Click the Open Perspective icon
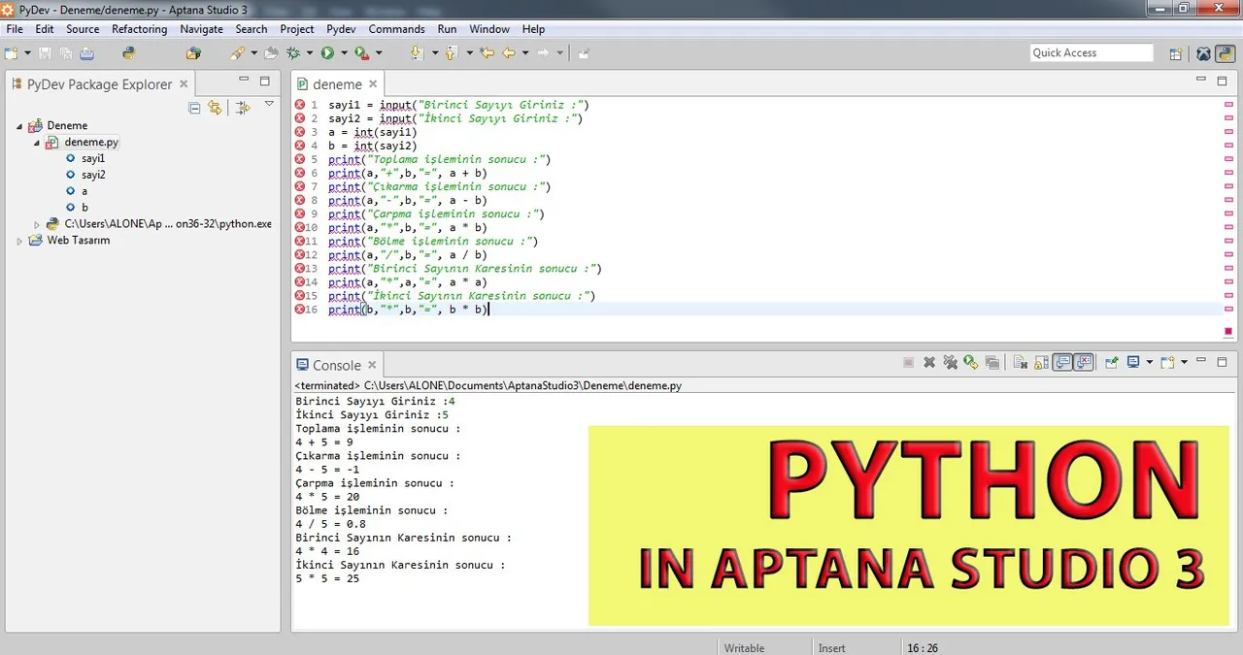1243x655 pixels. click(1176, 54)
